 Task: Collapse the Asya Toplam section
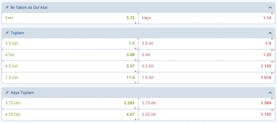pos(270,93)
